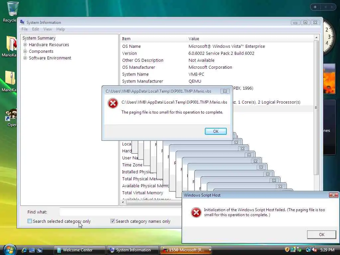Open the Edit menu in System Information
Image resolution: width=340 pixels, height=255 pixels.
(x=35, y=29)
